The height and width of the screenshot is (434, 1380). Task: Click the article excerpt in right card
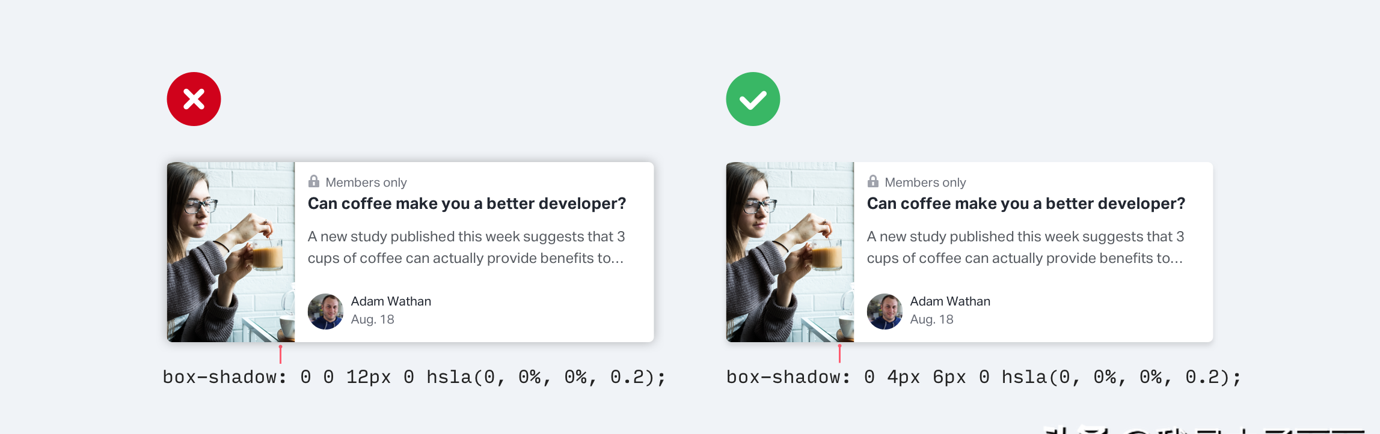pos(1026,247)
